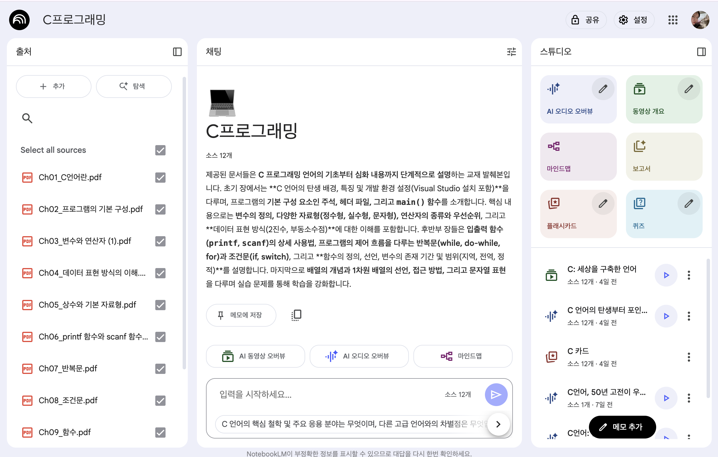The image size is (718, 457).
Task: Uncheck Ch01_C언어란.pdf source
Action: [160, 178]
